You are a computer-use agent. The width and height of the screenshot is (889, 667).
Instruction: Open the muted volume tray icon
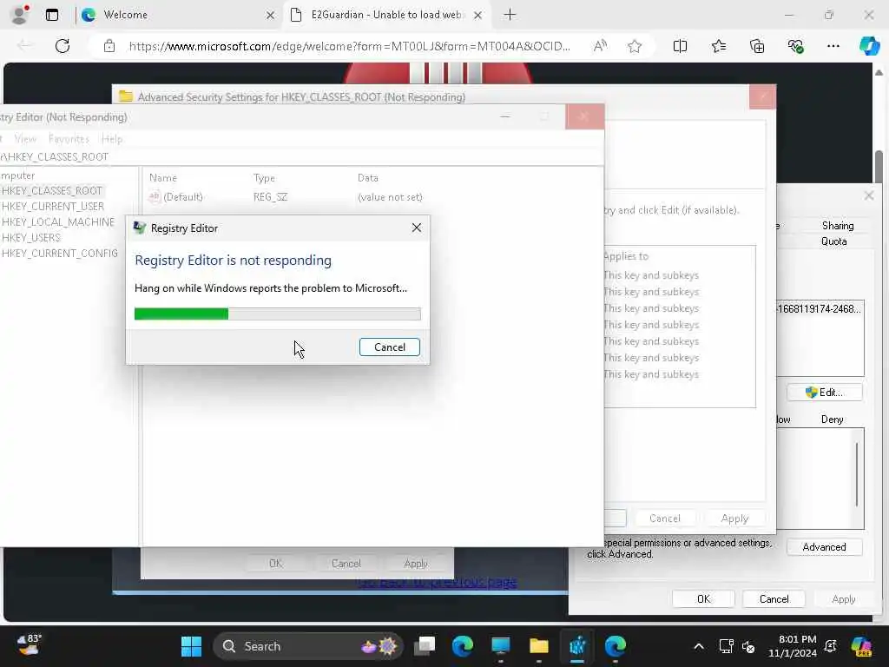tap(748, 646)
